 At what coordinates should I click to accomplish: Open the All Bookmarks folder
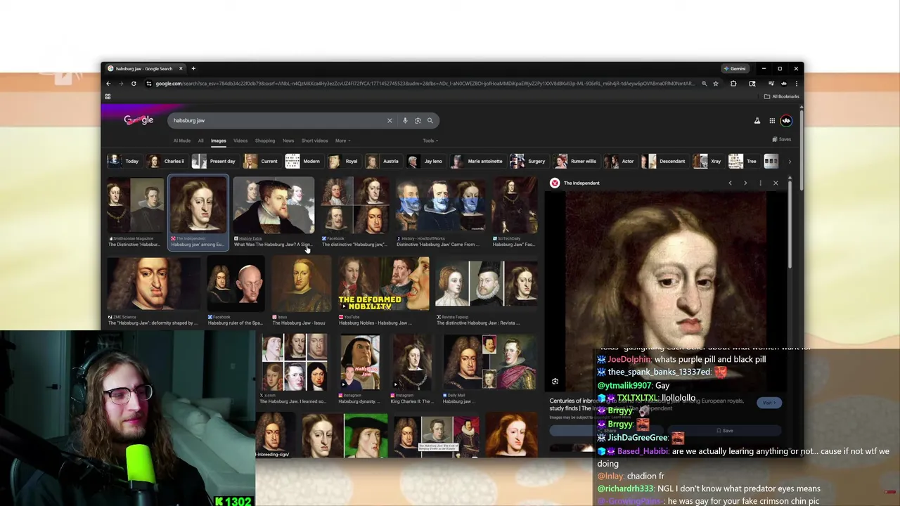coord(782,96)
